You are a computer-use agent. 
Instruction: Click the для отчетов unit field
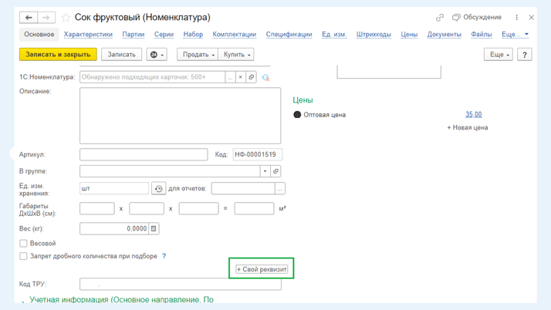click(243, 188)
